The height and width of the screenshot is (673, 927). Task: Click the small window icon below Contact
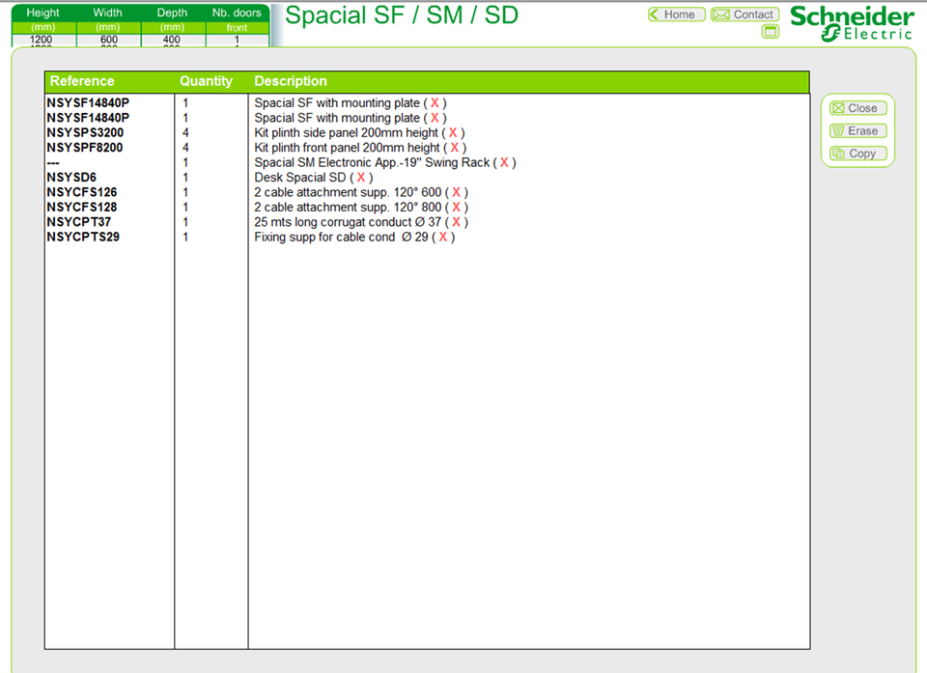[x=771, y=31]
